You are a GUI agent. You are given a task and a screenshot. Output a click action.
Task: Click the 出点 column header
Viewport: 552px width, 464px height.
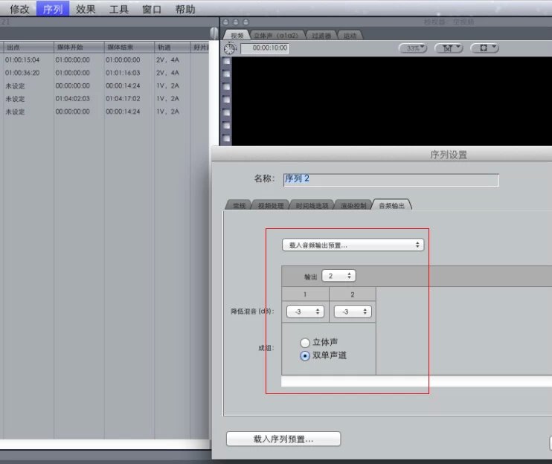28,47
